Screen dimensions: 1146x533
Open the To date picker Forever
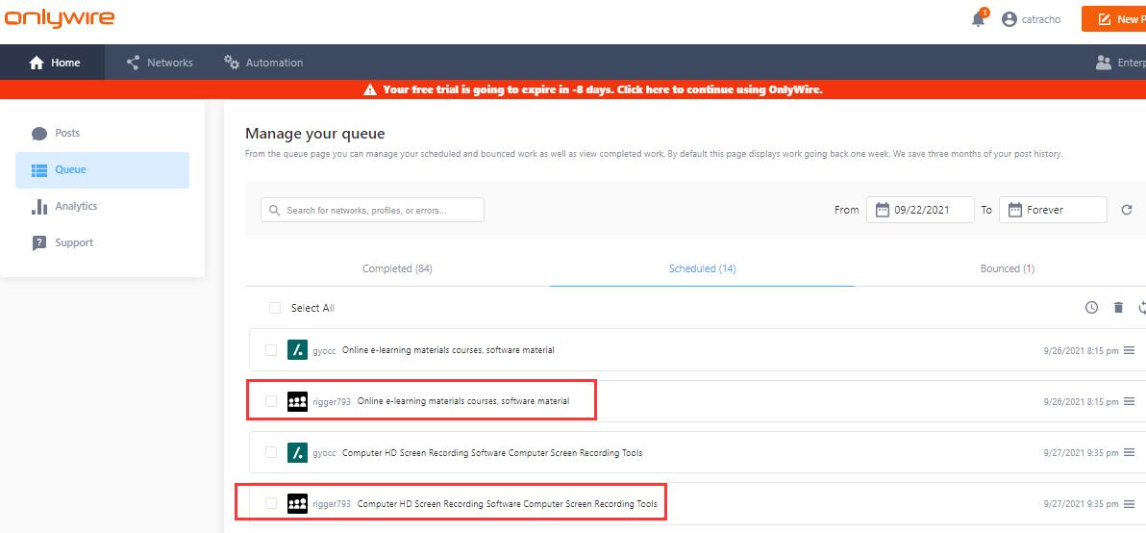[x=1053, y=210]
